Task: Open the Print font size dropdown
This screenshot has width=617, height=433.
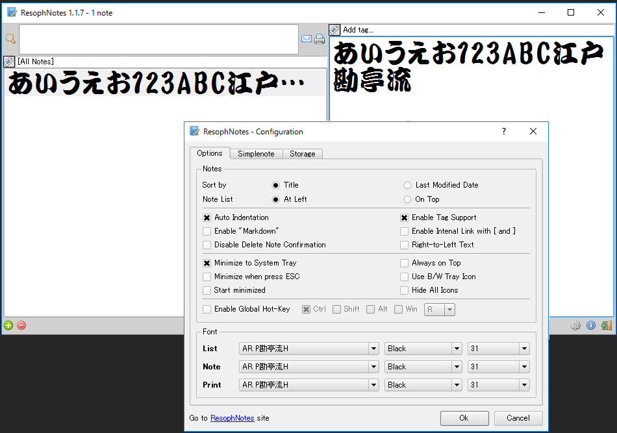Action: [x=499, y=384]
